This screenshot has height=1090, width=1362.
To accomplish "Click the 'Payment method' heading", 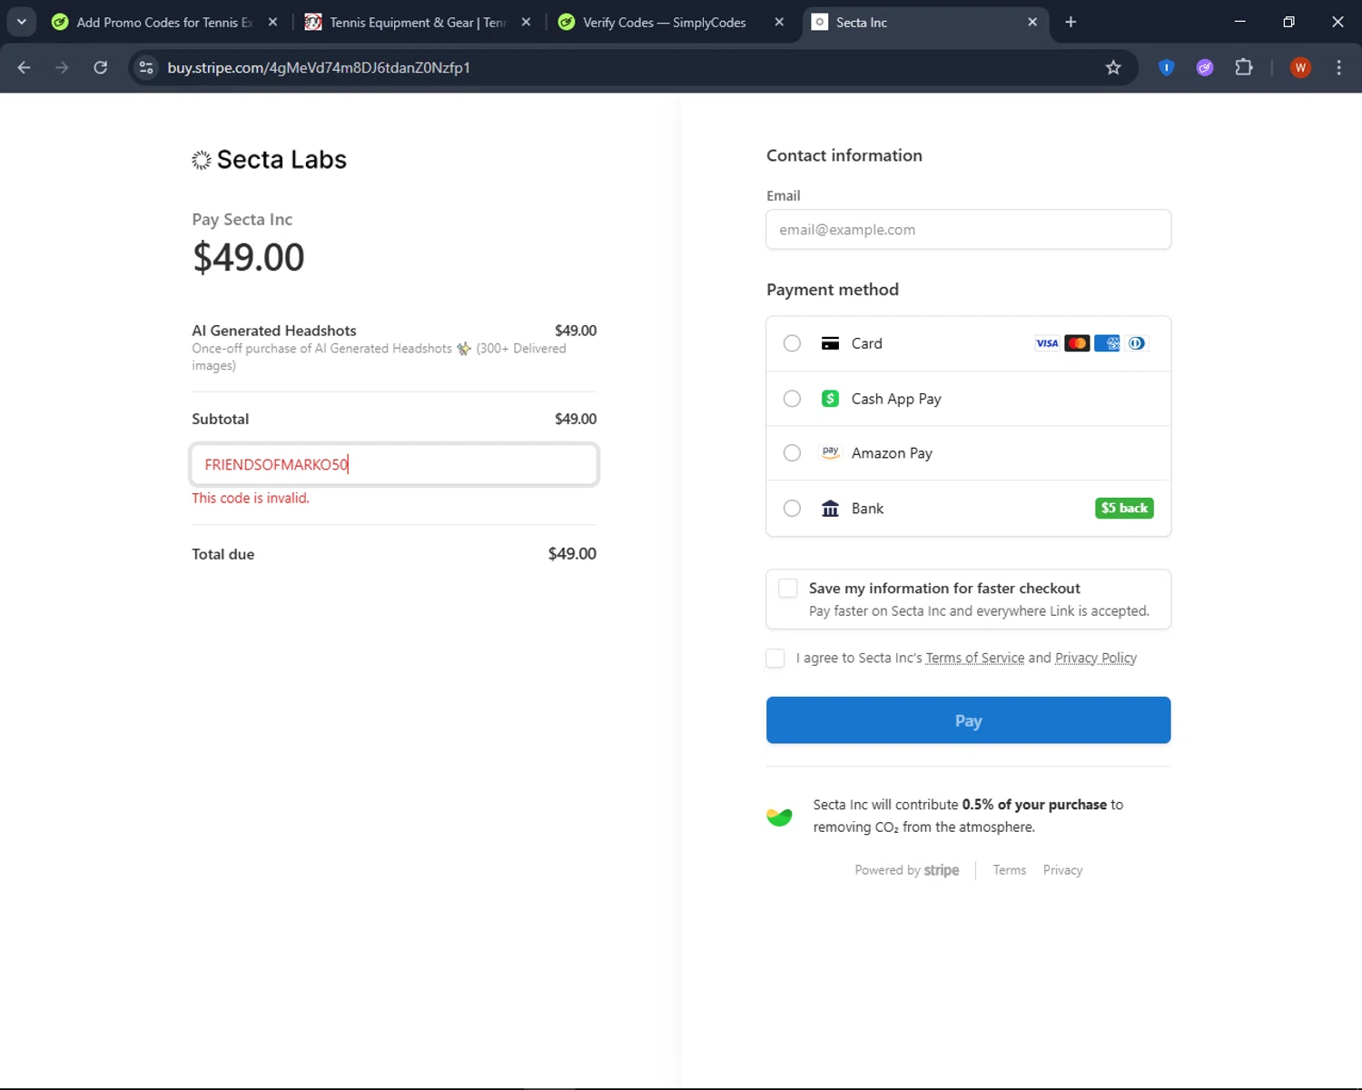I will click(x=833, y=290).
